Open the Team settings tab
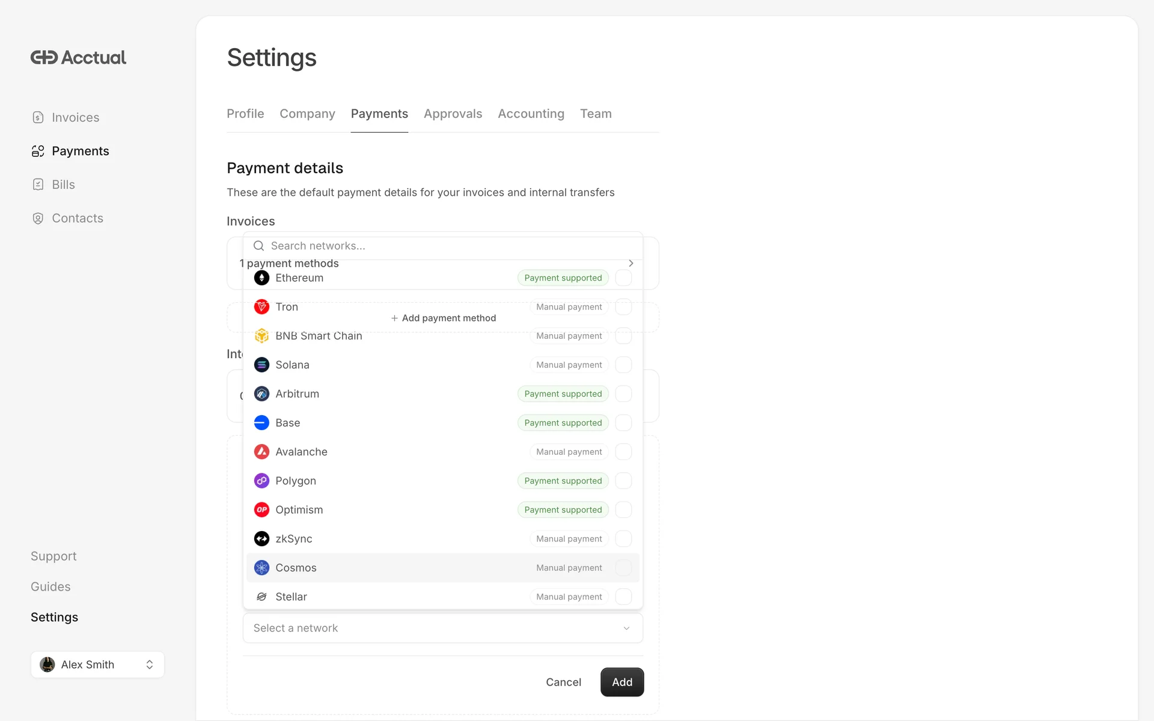The image size is (1154, 721). [x=595, y=114]
